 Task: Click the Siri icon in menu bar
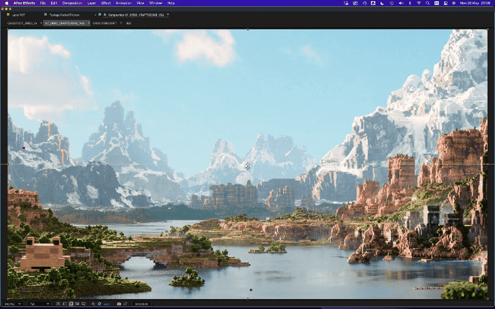(x=454, y=3)
